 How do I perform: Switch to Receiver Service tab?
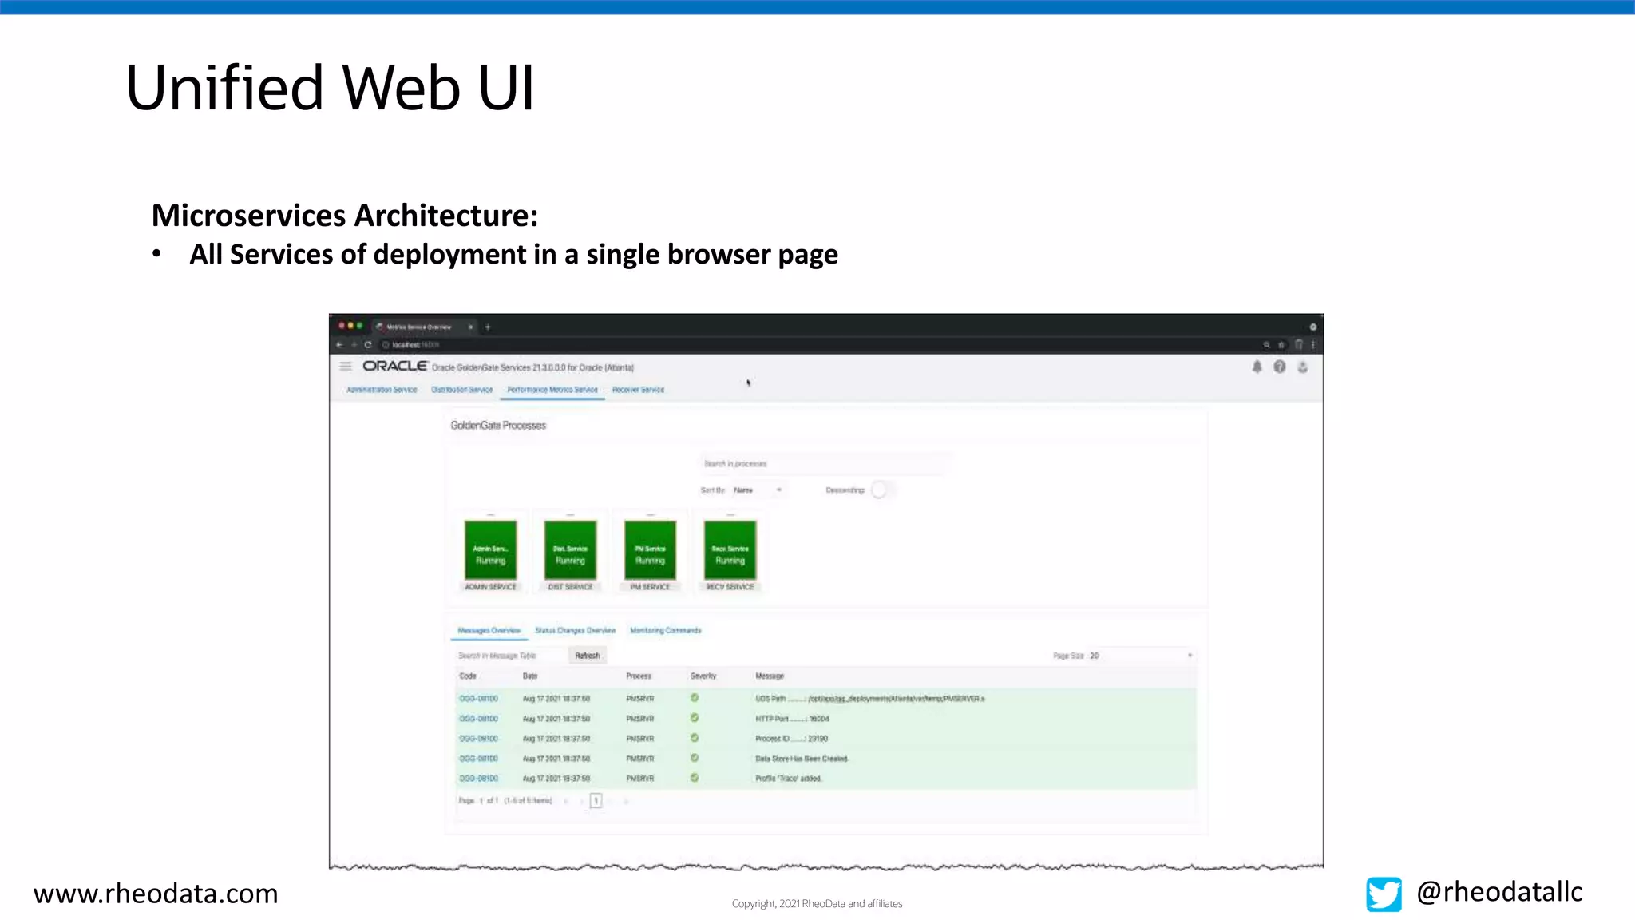coord(638,390)
